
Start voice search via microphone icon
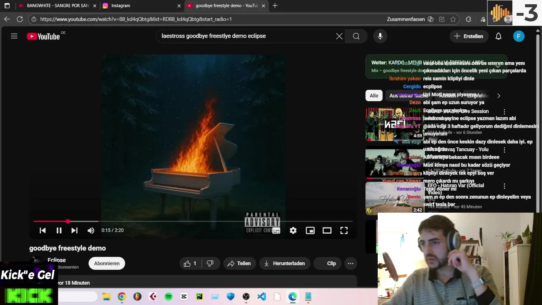click(x=380, y=36)
